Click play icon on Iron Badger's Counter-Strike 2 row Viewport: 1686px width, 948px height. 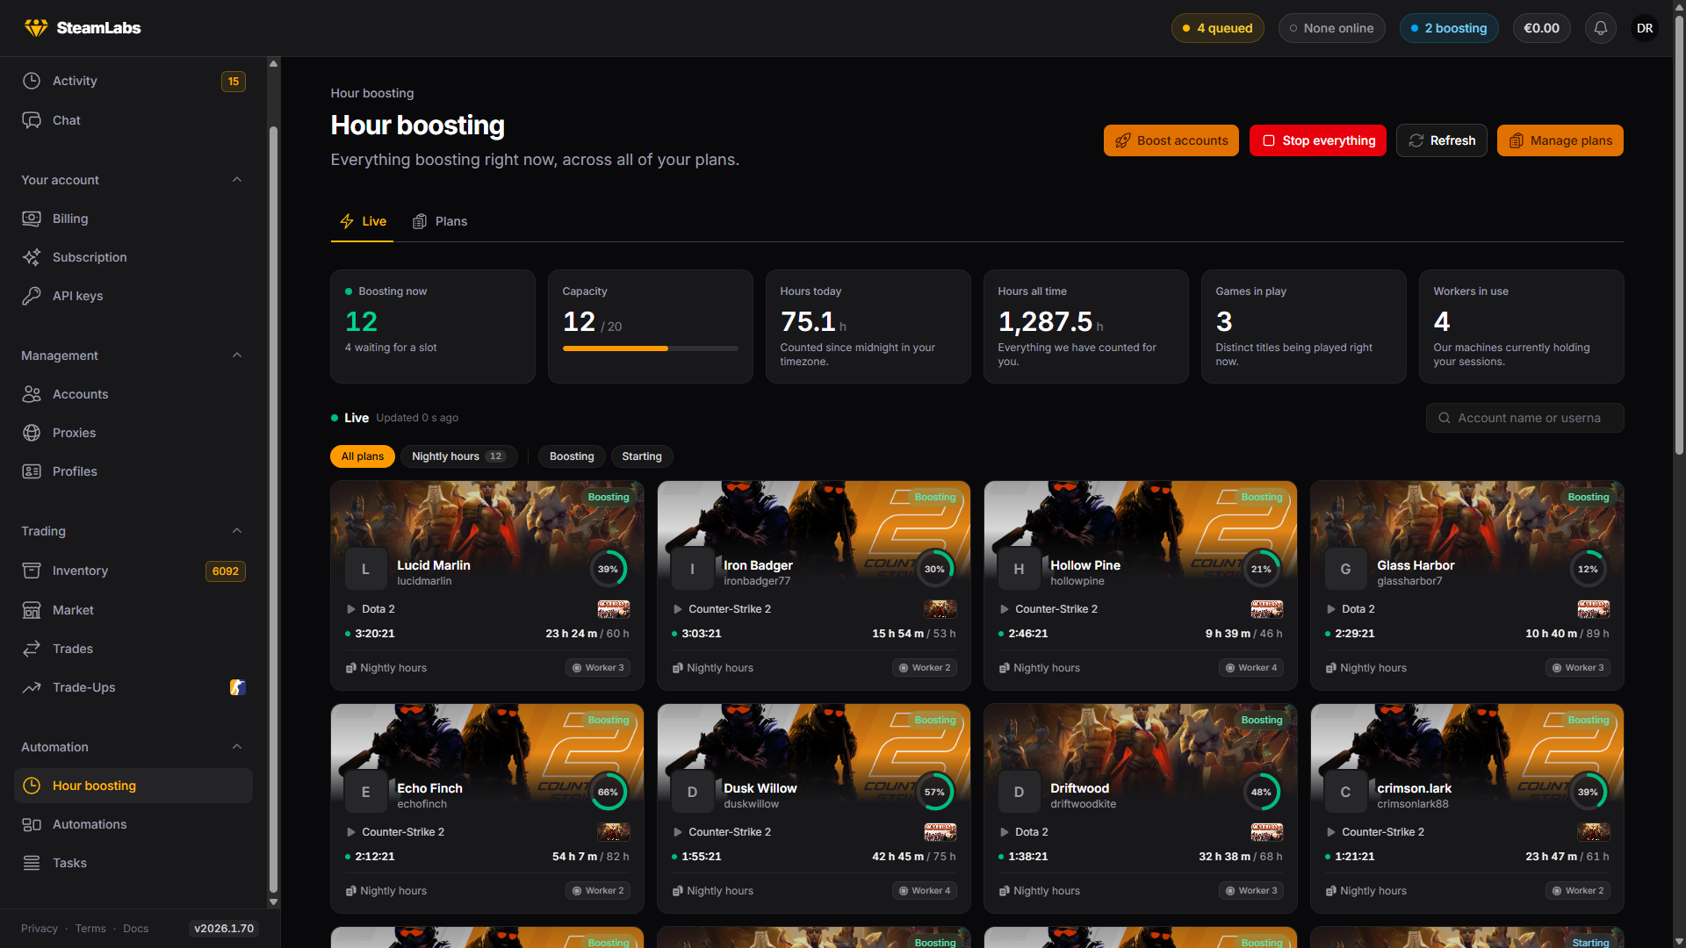[x=678, y=609]
